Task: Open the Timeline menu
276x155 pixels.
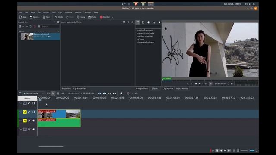Action: (x=68, y=12)
